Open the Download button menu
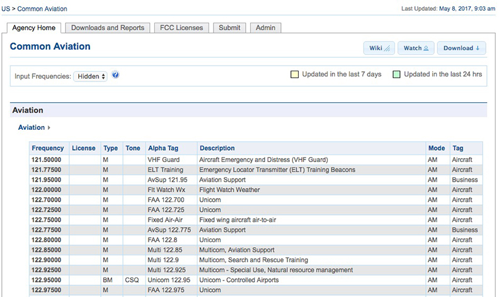This screenshot has width=504, height=297. [461, 48]
